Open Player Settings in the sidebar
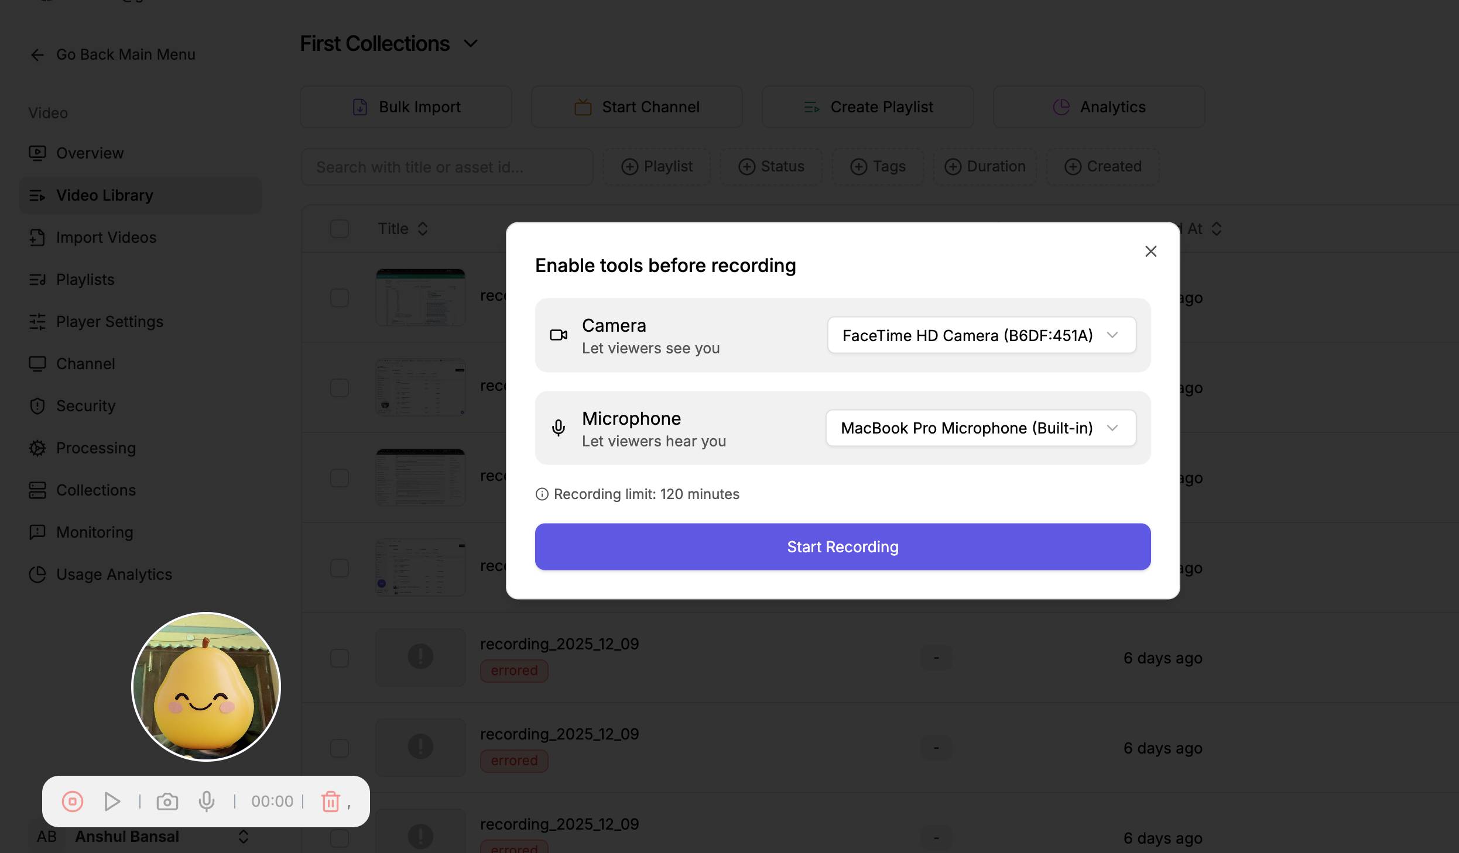This screenshot has height=853, width=1459. (109, 322)
